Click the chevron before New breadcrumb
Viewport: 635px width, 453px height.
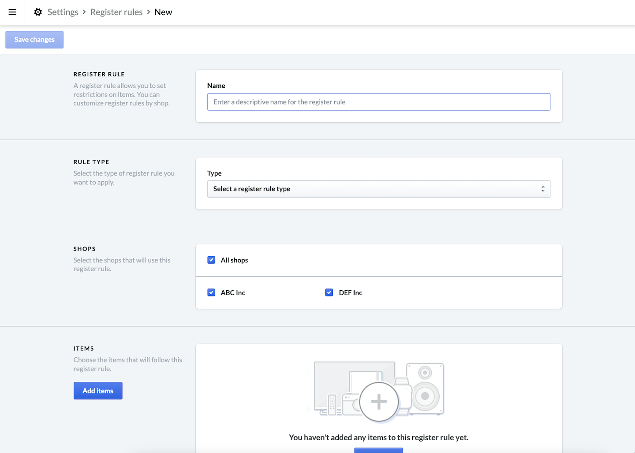149,12
